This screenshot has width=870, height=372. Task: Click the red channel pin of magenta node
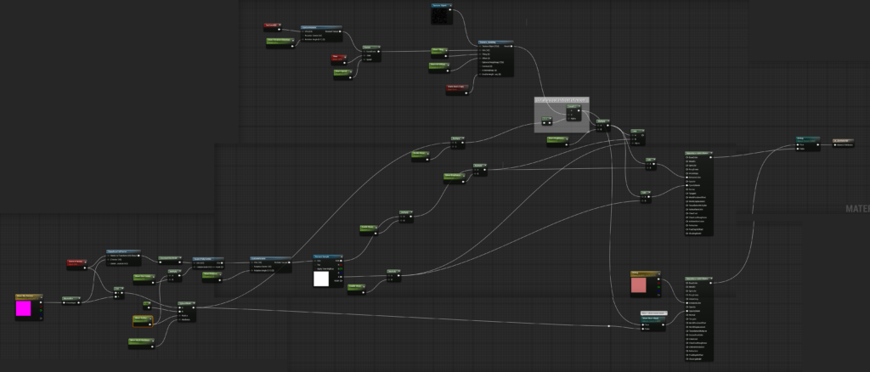pos(41,307)
